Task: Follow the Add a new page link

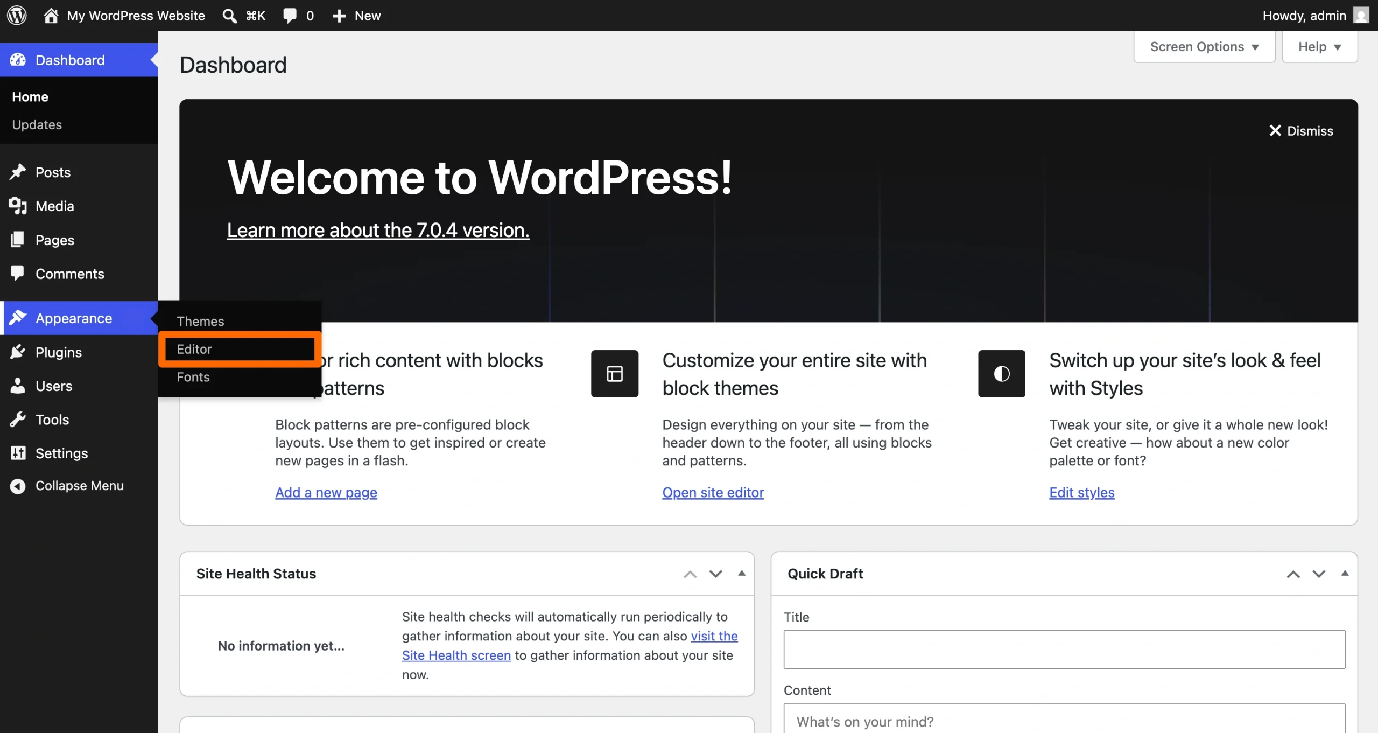Action: [326, 492]
